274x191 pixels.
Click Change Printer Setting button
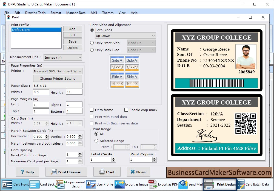(x=58, y=79)
